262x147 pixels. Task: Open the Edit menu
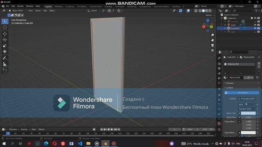13,6
